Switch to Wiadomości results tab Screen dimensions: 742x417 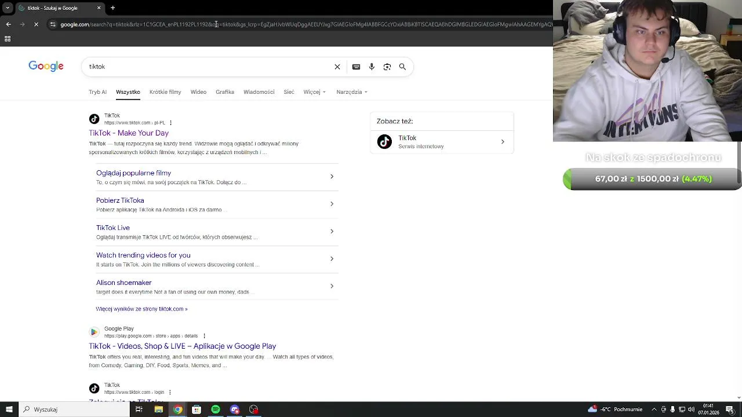(259, 92)
